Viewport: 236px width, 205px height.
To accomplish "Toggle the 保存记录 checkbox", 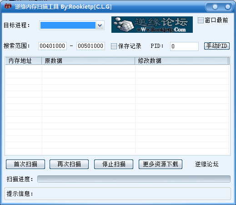I will coord(114,46).
